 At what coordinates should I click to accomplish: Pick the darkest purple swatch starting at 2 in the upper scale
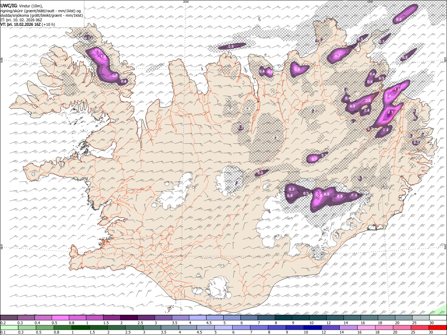click(129, 318)
